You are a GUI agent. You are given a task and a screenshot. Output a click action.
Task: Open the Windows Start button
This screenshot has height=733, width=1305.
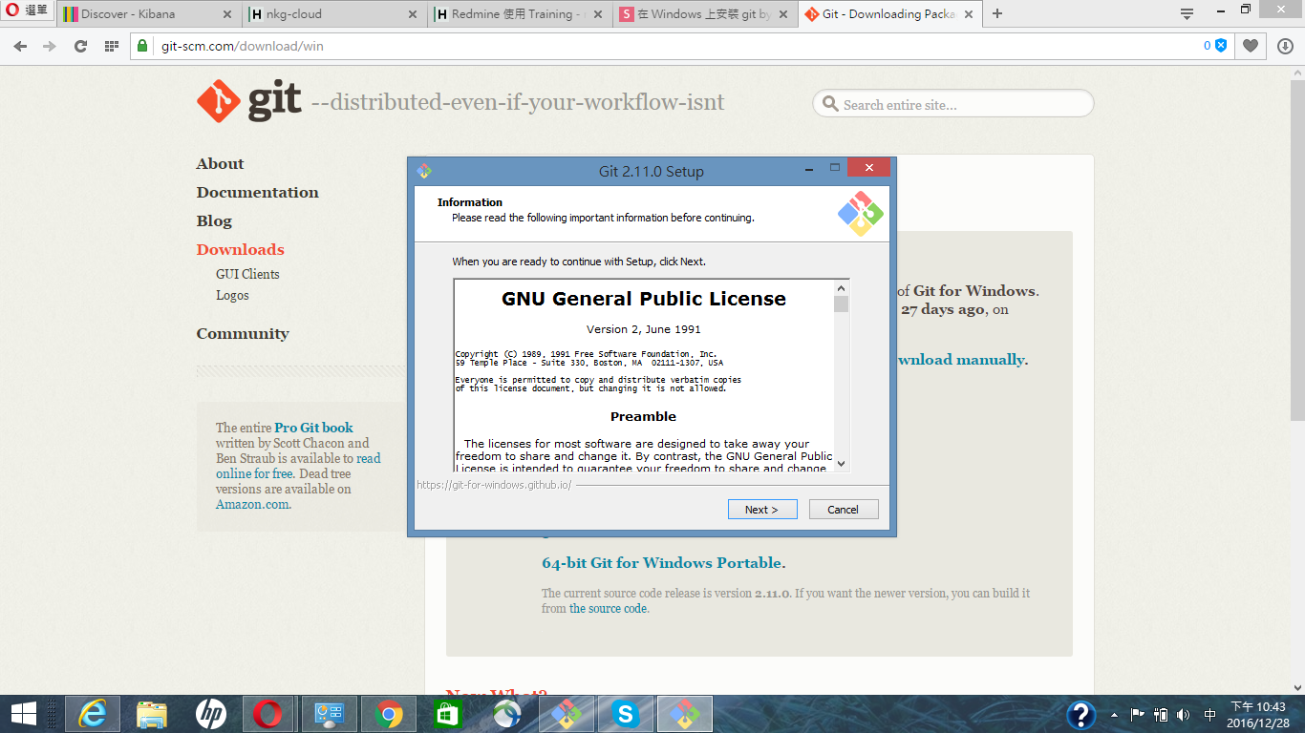[x=23, y=714]
